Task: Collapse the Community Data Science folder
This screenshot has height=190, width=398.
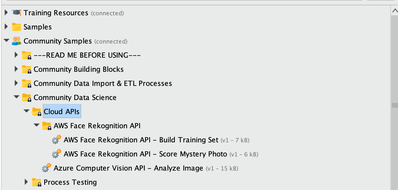Action: 16,97
